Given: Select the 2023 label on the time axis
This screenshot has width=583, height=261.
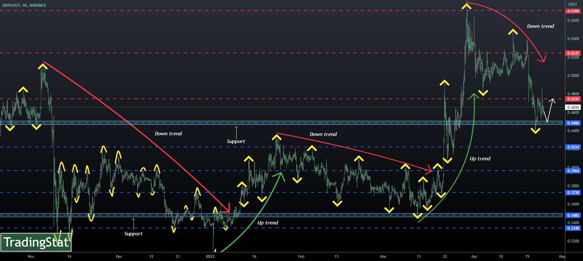Looking at the screenshot, I should [210, 257].
